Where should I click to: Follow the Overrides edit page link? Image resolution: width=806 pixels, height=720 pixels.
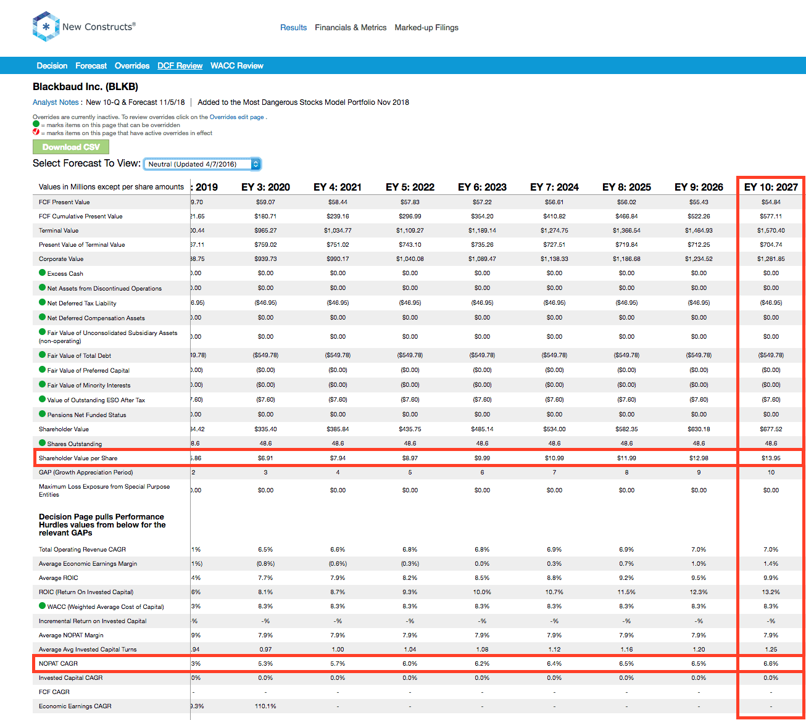pyautogui.click(x=237, y=117)
